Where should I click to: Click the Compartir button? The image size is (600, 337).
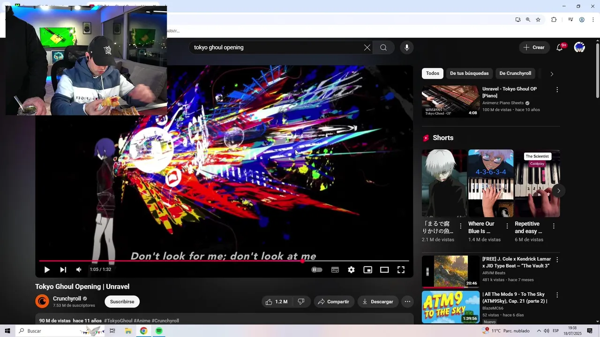pyautogui.click(x=333, y=302)
